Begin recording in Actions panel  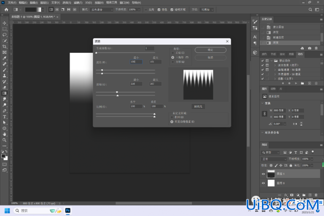[x=289, y=83]
